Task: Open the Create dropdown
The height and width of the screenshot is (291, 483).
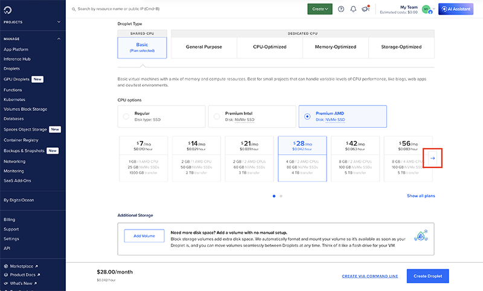Action: pos(320,9)
